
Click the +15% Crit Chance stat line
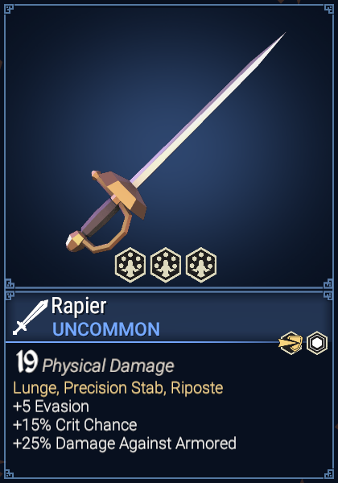(x=75, y=425)
